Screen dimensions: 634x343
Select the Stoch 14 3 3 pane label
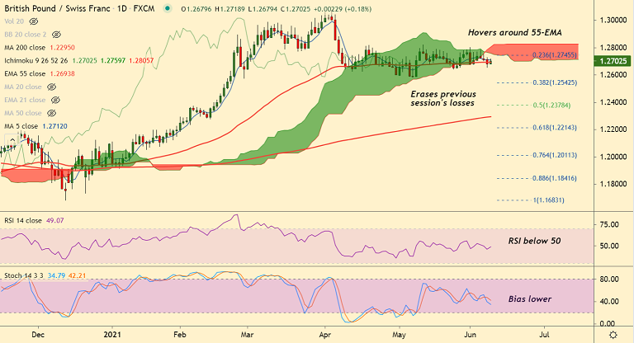[x=24, y=275]
